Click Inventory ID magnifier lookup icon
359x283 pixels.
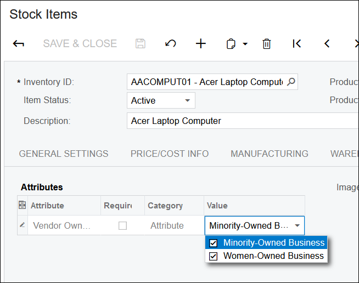291,82
